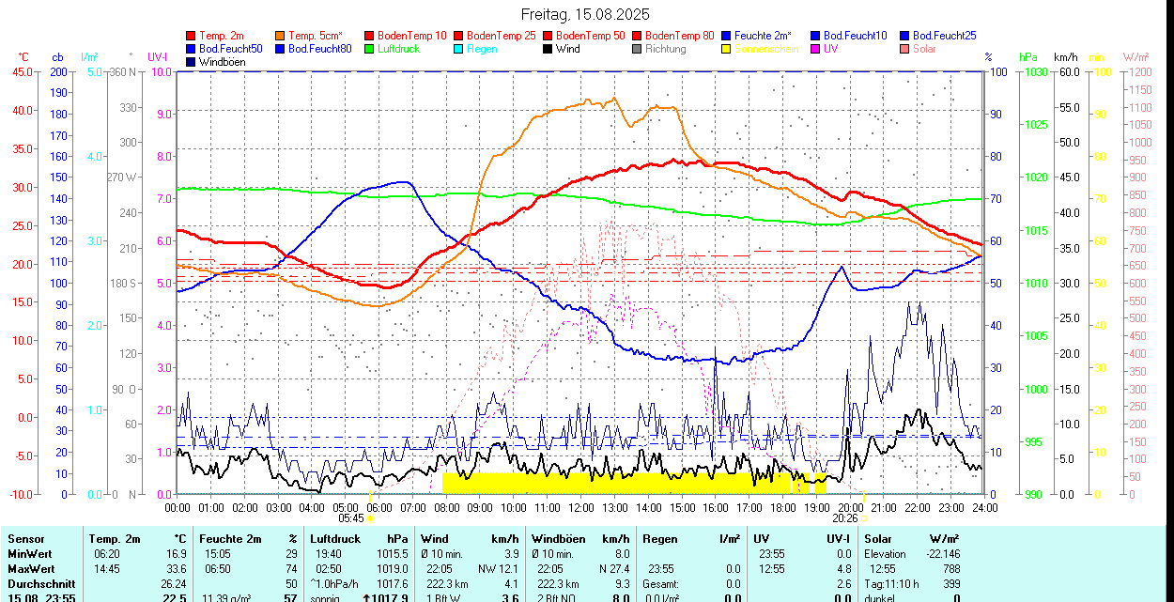This screenshot has height=602, width=1174.
Task: Click the MaxWert row label
Action: tap(33, 569)
